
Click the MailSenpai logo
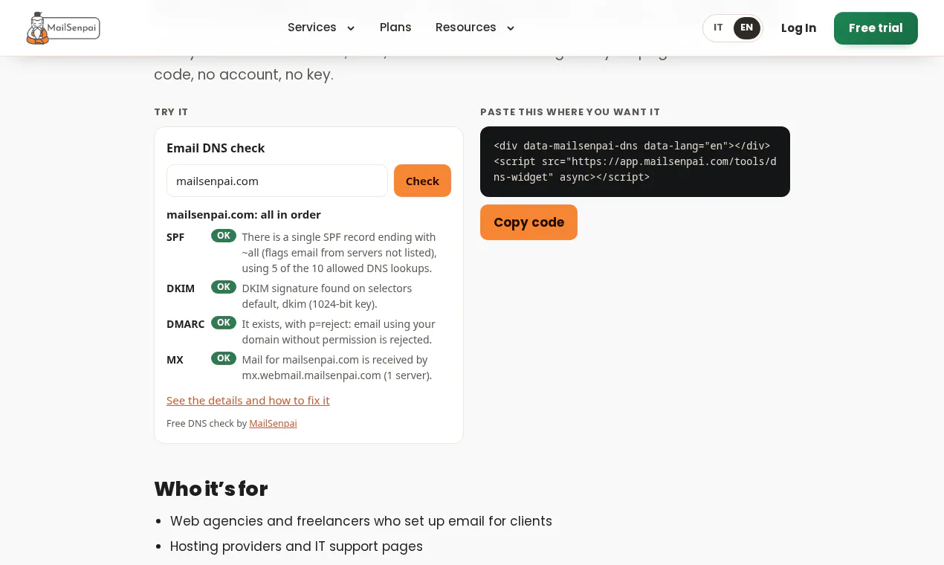63,28
